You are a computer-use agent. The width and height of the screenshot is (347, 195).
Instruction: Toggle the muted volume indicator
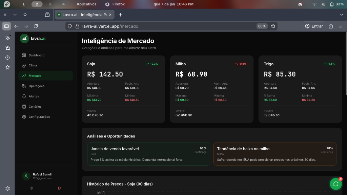pyautogui.click(x=323, y=4)
